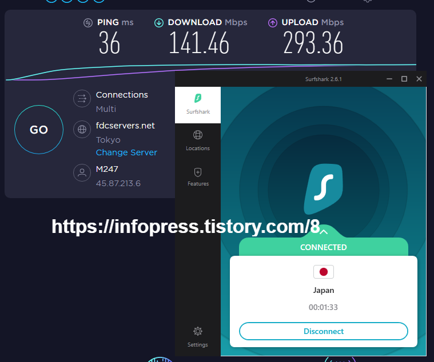
Task: Expand the CONNECTED panel chevron
Action: click(x=324, y=232)
